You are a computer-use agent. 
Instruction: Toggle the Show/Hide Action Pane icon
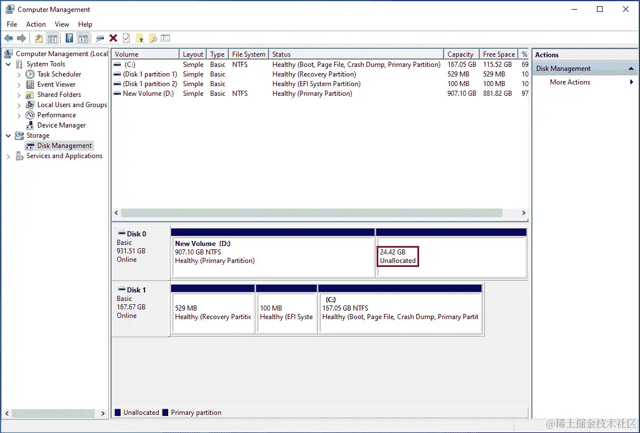[83, 39]
